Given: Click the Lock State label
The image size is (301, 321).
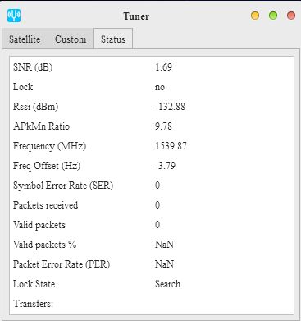Looking at the screenshot, I should (34, 284).
